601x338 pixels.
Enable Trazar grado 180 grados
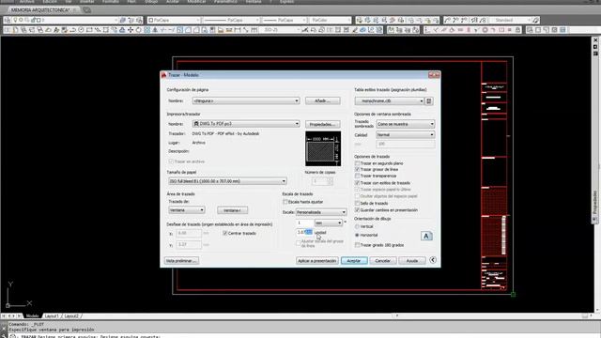[357, 245]
